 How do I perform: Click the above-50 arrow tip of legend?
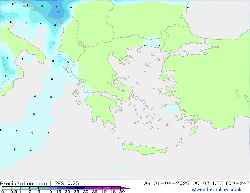(125, 188)
